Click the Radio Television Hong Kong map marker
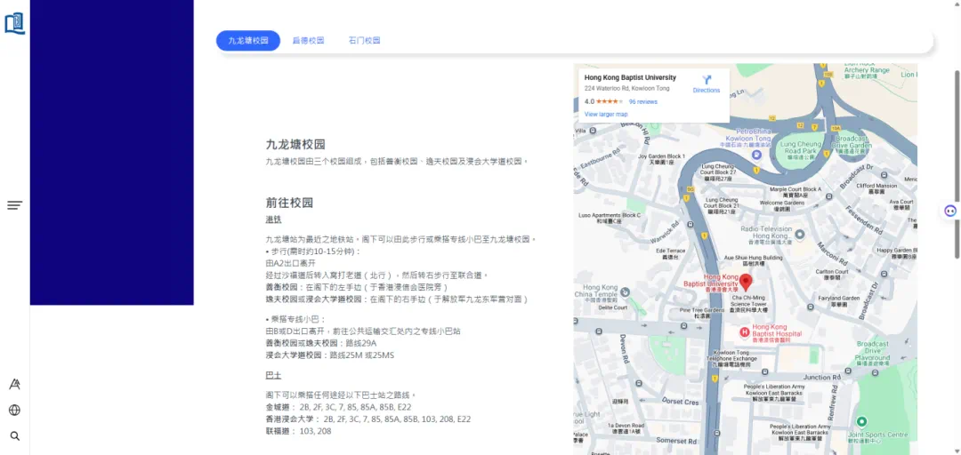The height and width of the screenshot is (455, 961). tap(799, 235)
